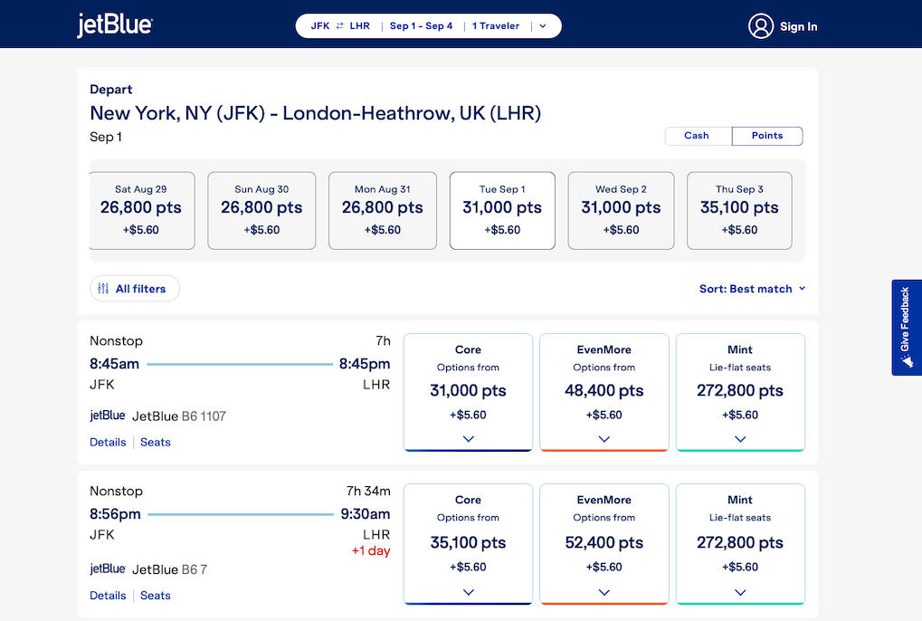Open the All filters button
This screenshot has width=922, height=621.
pyautogui.click(x=135, y=289)
